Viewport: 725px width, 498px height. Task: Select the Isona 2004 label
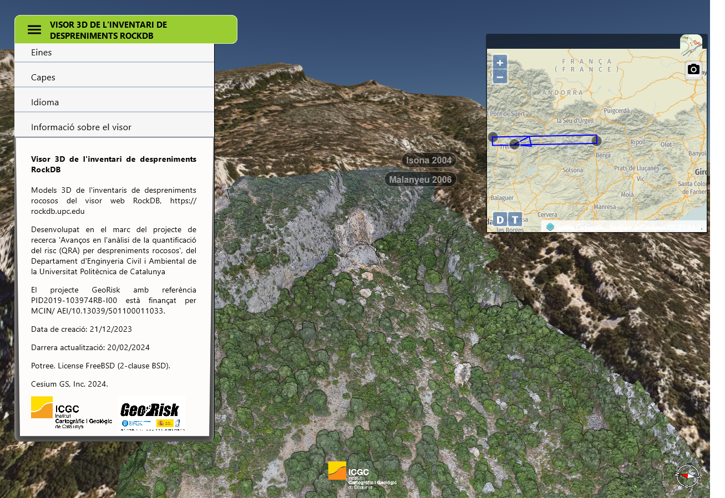(429, 161)
